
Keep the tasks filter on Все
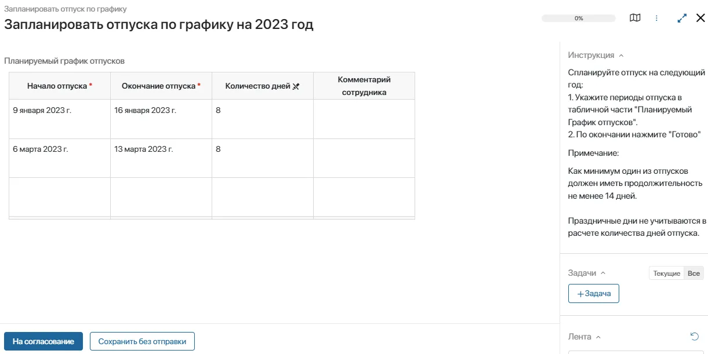[x=694, y=273]
